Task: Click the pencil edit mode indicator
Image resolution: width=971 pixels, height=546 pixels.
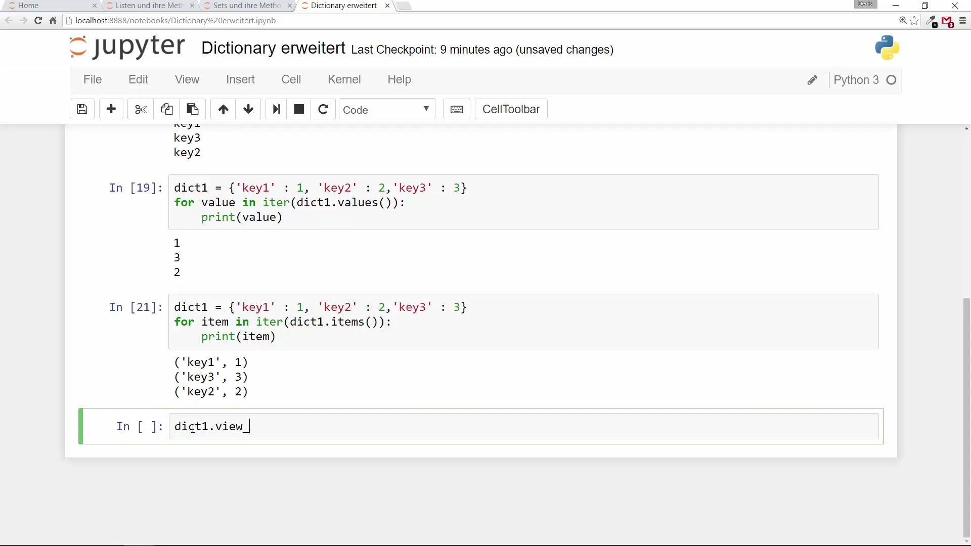Action: [812, 80]
